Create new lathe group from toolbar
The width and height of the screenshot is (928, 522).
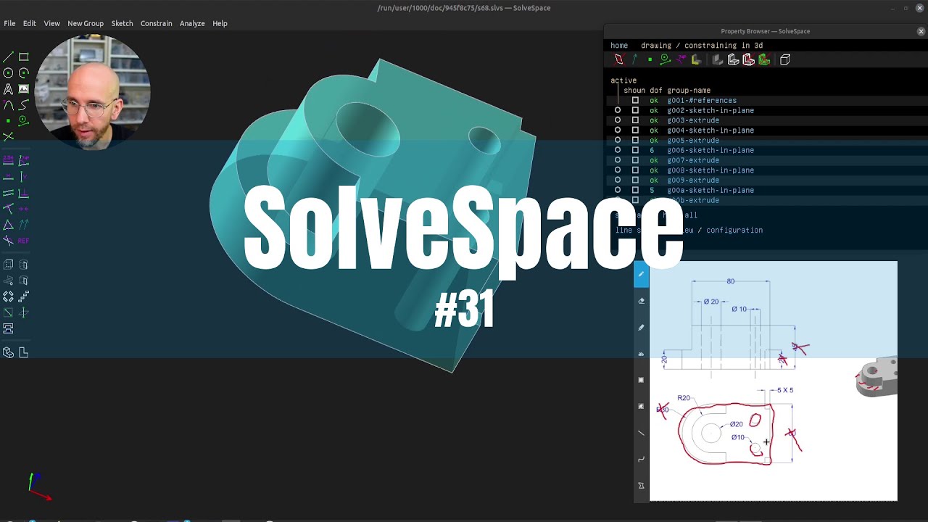point(24,265)
